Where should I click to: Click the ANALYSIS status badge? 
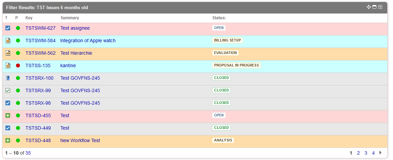point(223,140)
